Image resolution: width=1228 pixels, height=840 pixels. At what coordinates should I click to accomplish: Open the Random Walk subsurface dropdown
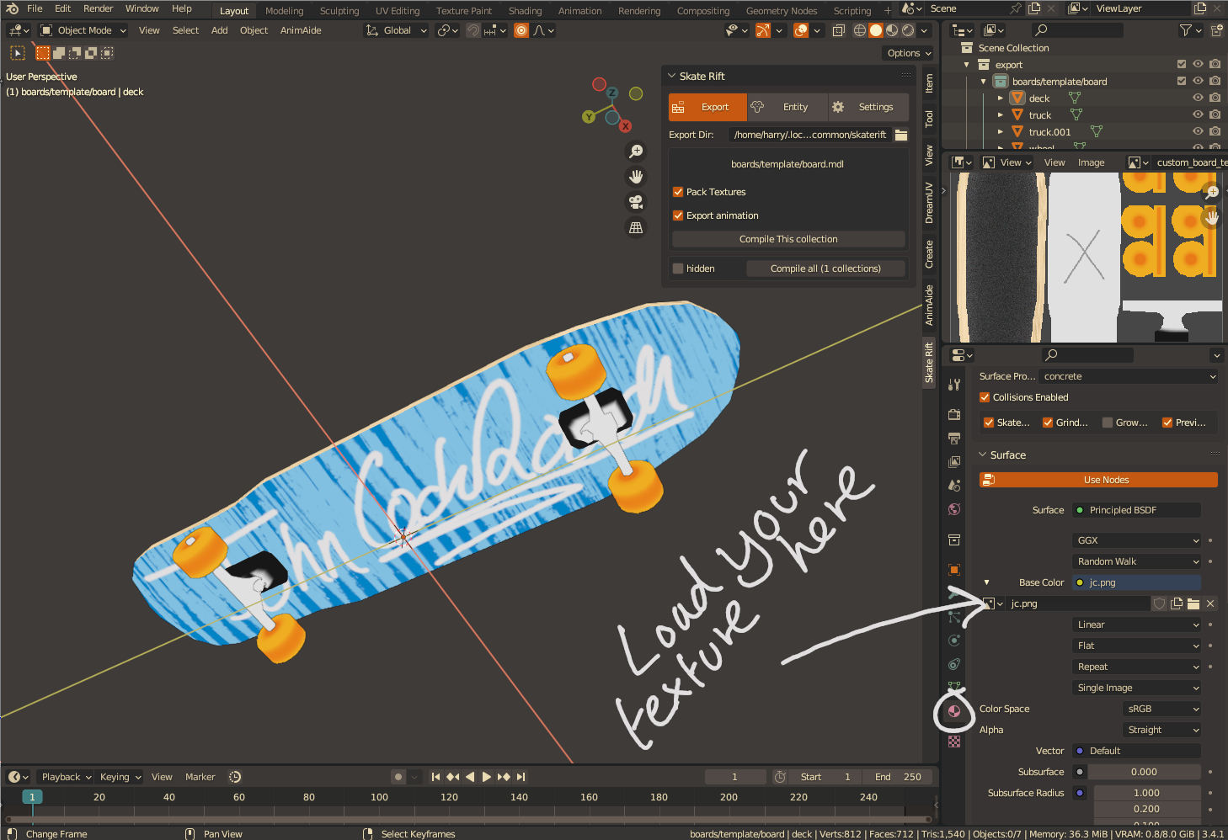1137,561
